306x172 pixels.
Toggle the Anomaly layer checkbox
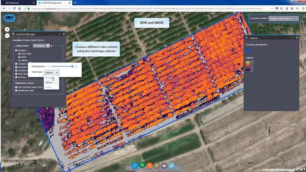[16, 67]
